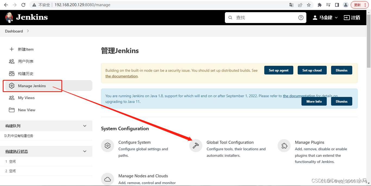The image size is (371, 186).
Task: Click executor 2 空闲 status text
Action: pos(12,171)
